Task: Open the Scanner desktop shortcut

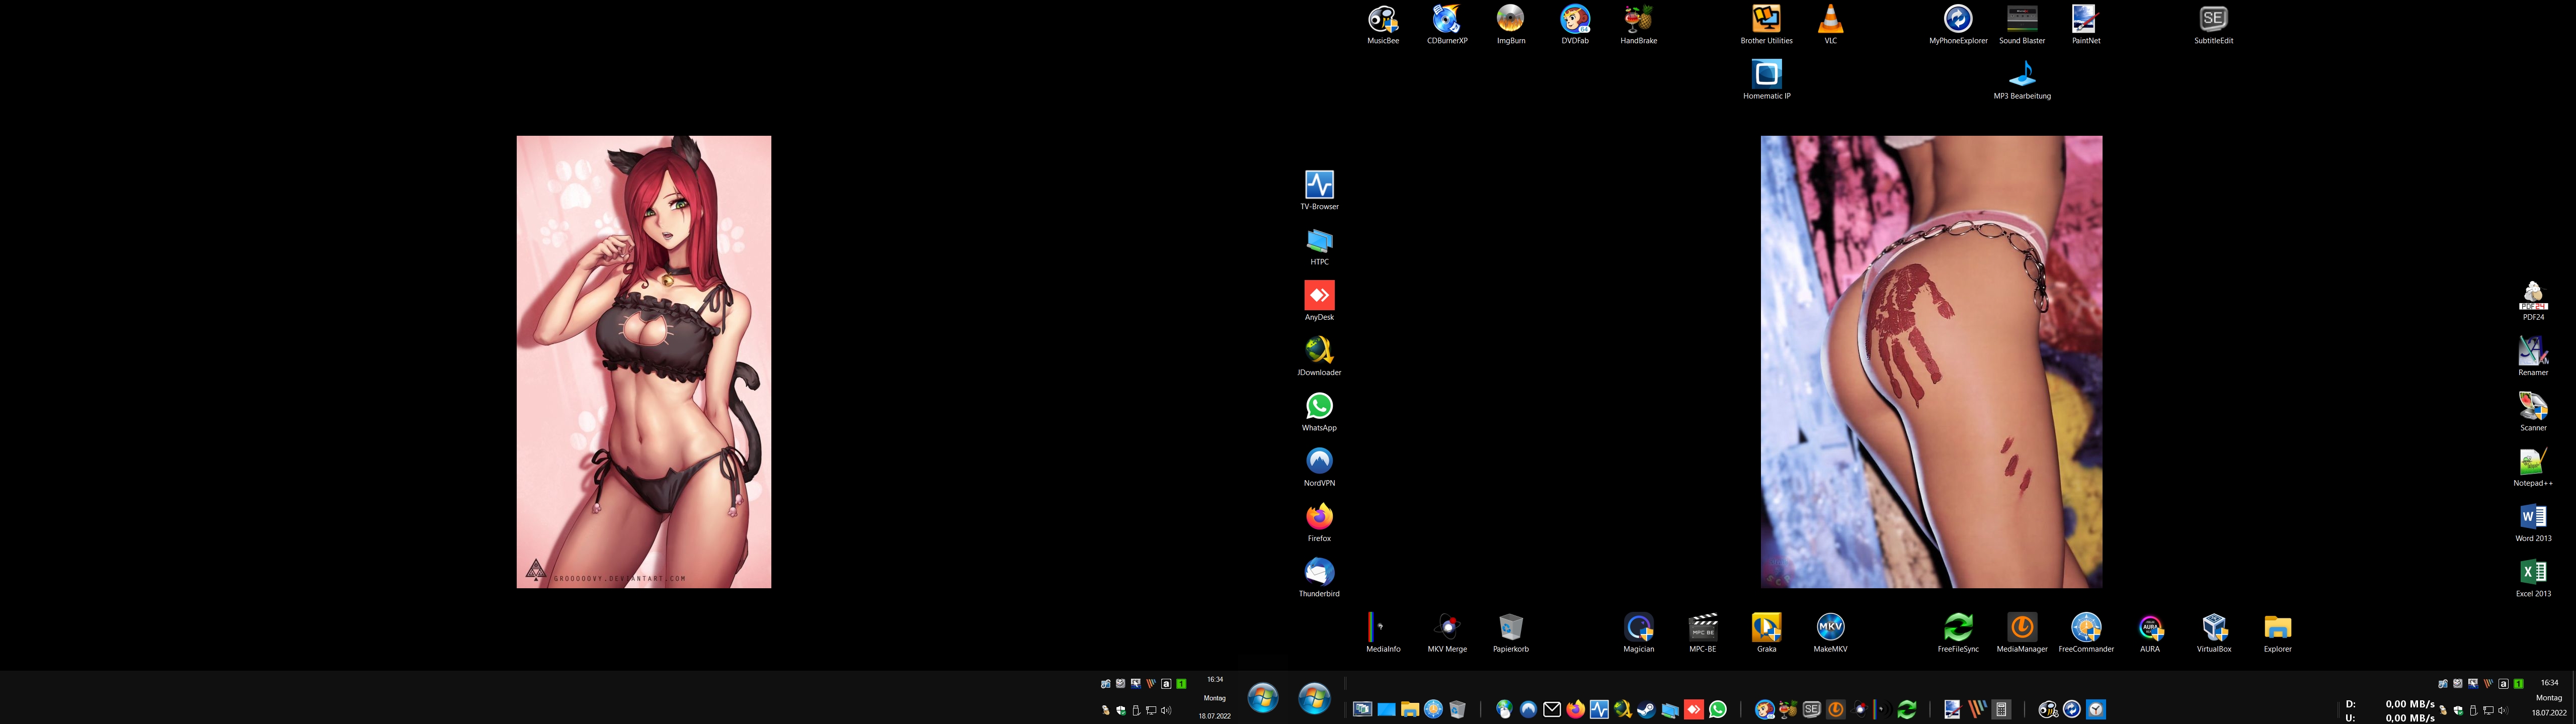Action: (x=2533, y=412)
